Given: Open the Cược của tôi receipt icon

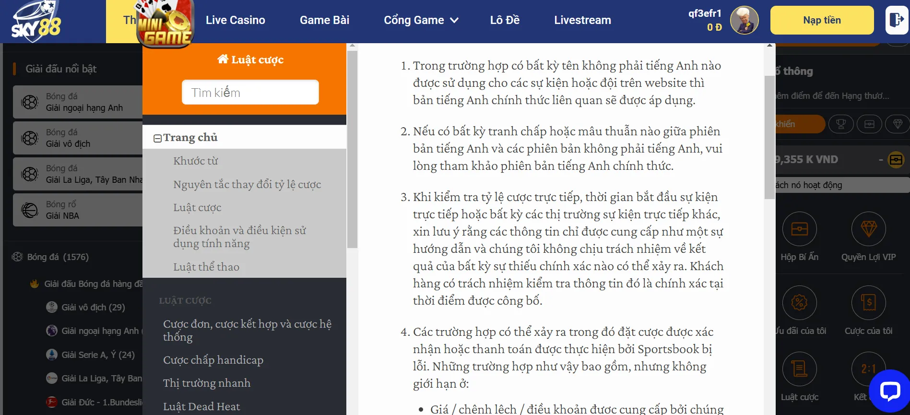Looking at the screenshot, I should [x=868, y=303].
